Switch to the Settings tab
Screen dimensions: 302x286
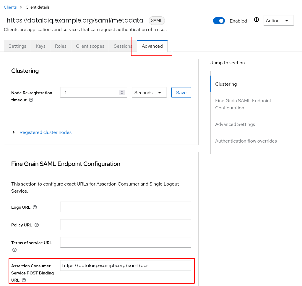coord(17,46)
